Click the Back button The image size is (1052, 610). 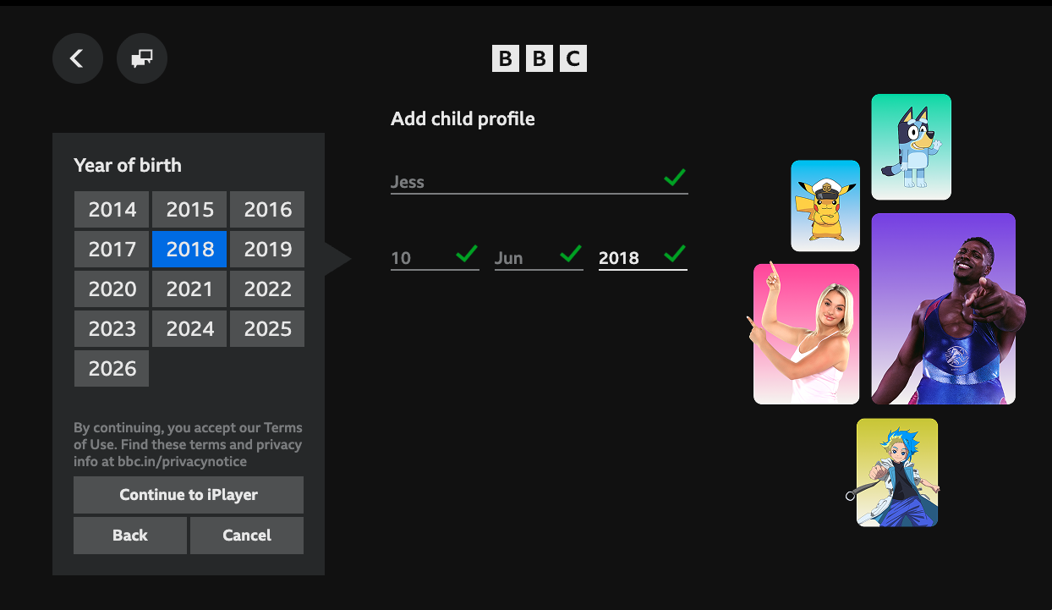coord(130,536)
